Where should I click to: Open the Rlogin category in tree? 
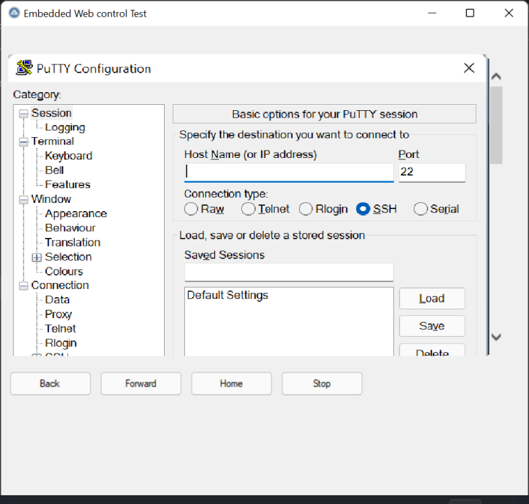pos(61,343)
